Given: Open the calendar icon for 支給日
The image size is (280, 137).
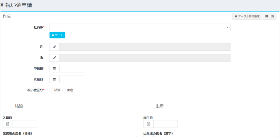Looking at the screenshot, I should [x=54, y=79].
